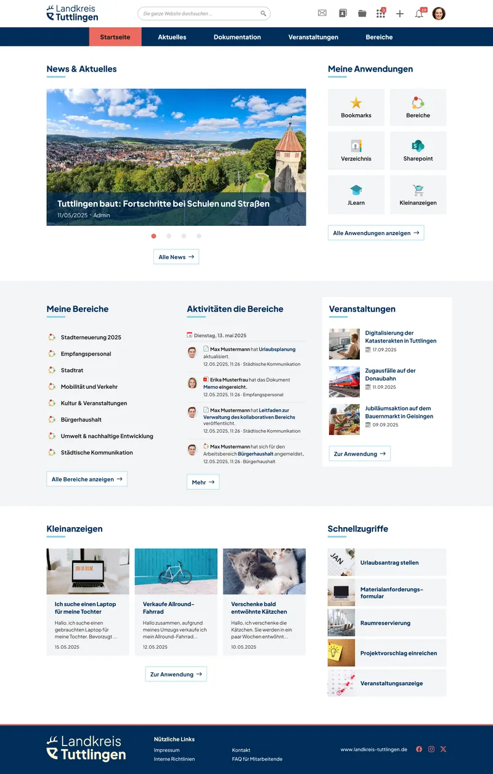The image size is (493, 774).
Task: Go to the Startseite tab
Action: pyautogui.click(x=115, y=37)
